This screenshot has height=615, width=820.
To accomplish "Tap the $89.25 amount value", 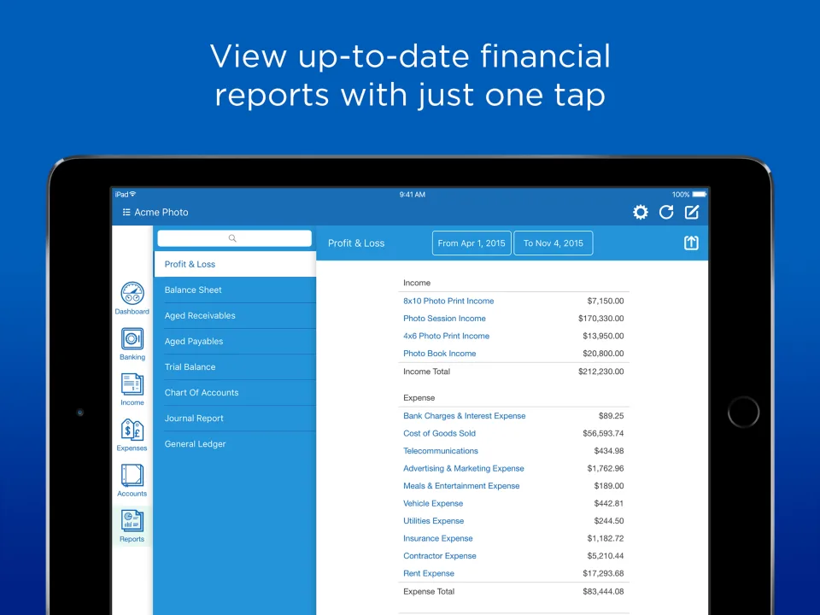I will click(611, 416).
